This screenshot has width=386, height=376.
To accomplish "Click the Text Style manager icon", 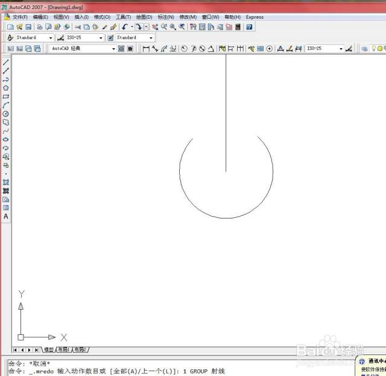I will 10,37.
